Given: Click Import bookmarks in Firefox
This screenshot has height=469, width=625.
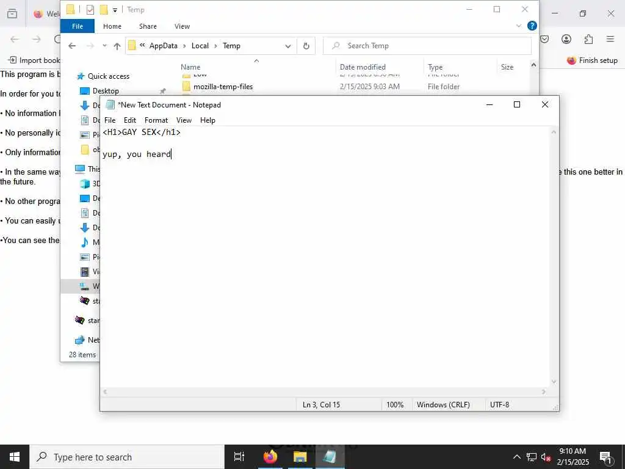Looking at the screenshot, I should (34, 60).
